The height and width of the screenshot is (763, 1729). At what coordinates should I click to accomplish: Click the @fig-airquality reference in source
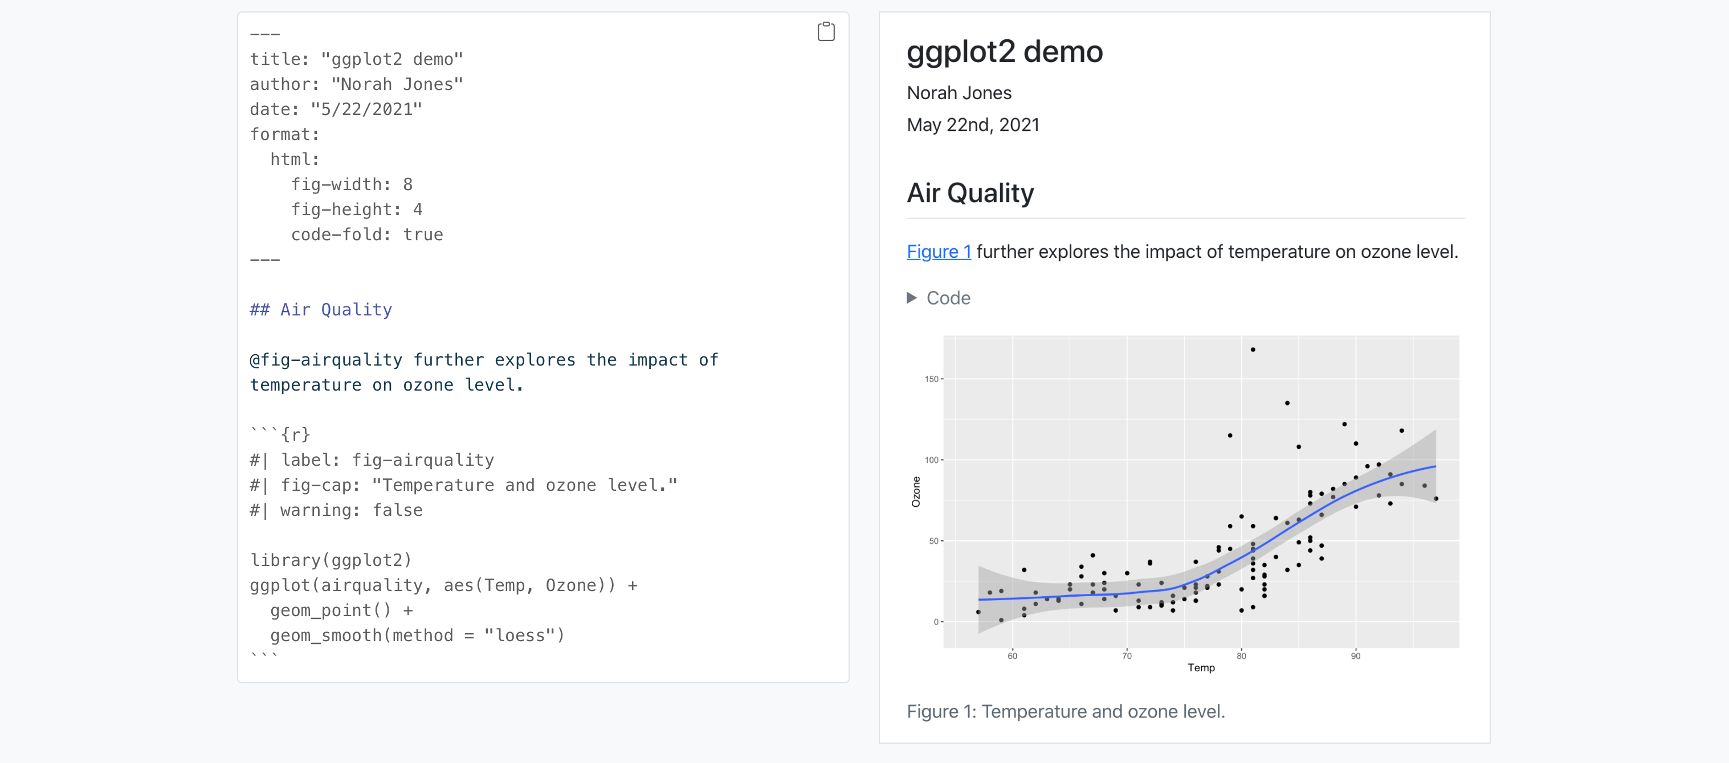coord(326,360)
